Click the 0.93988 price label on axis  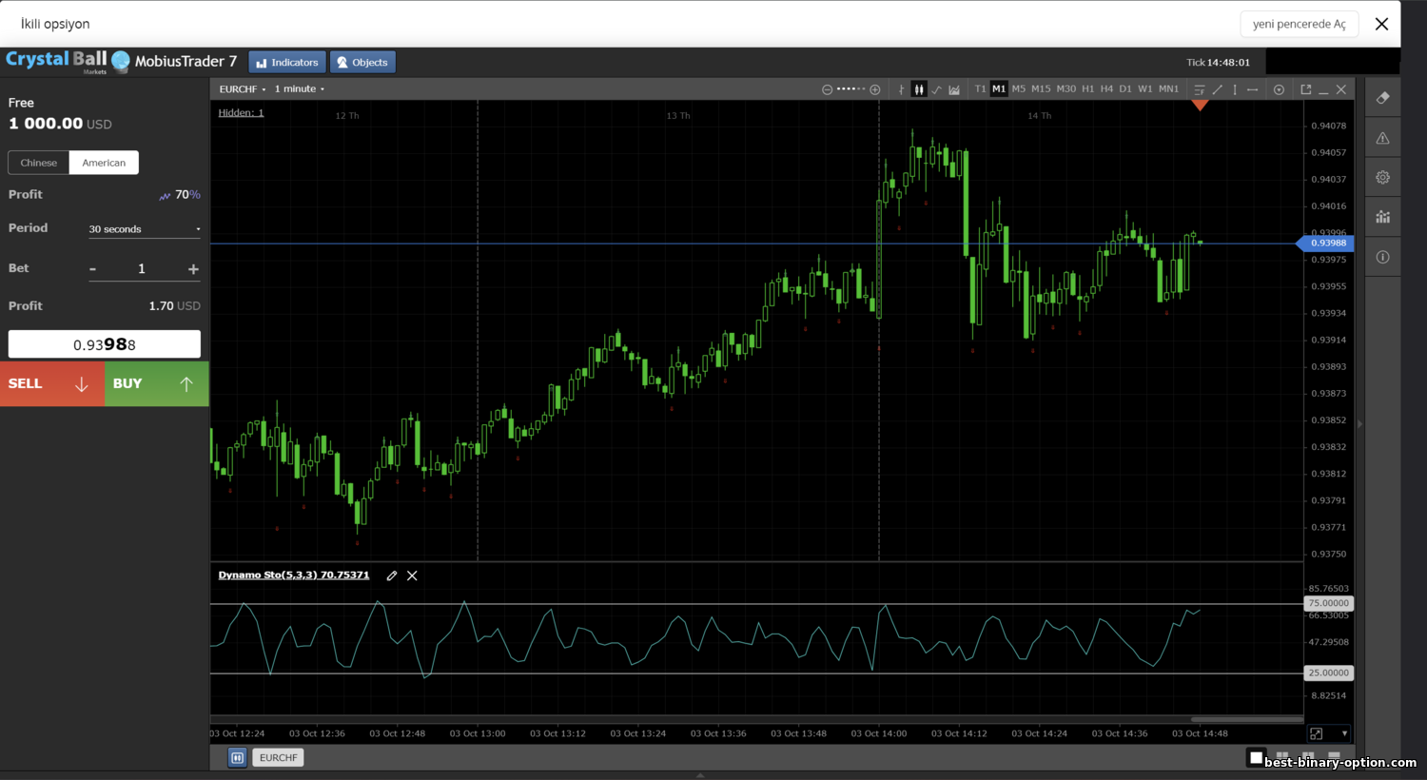tap(1325, 243)
